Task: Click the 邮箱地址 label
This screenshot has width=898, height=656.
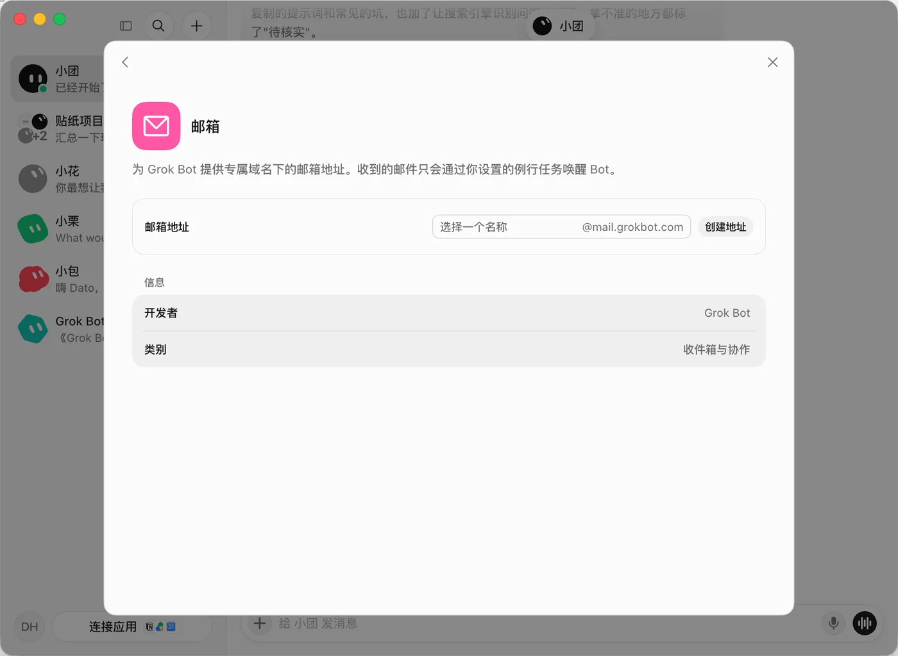Action: (167, 227)
